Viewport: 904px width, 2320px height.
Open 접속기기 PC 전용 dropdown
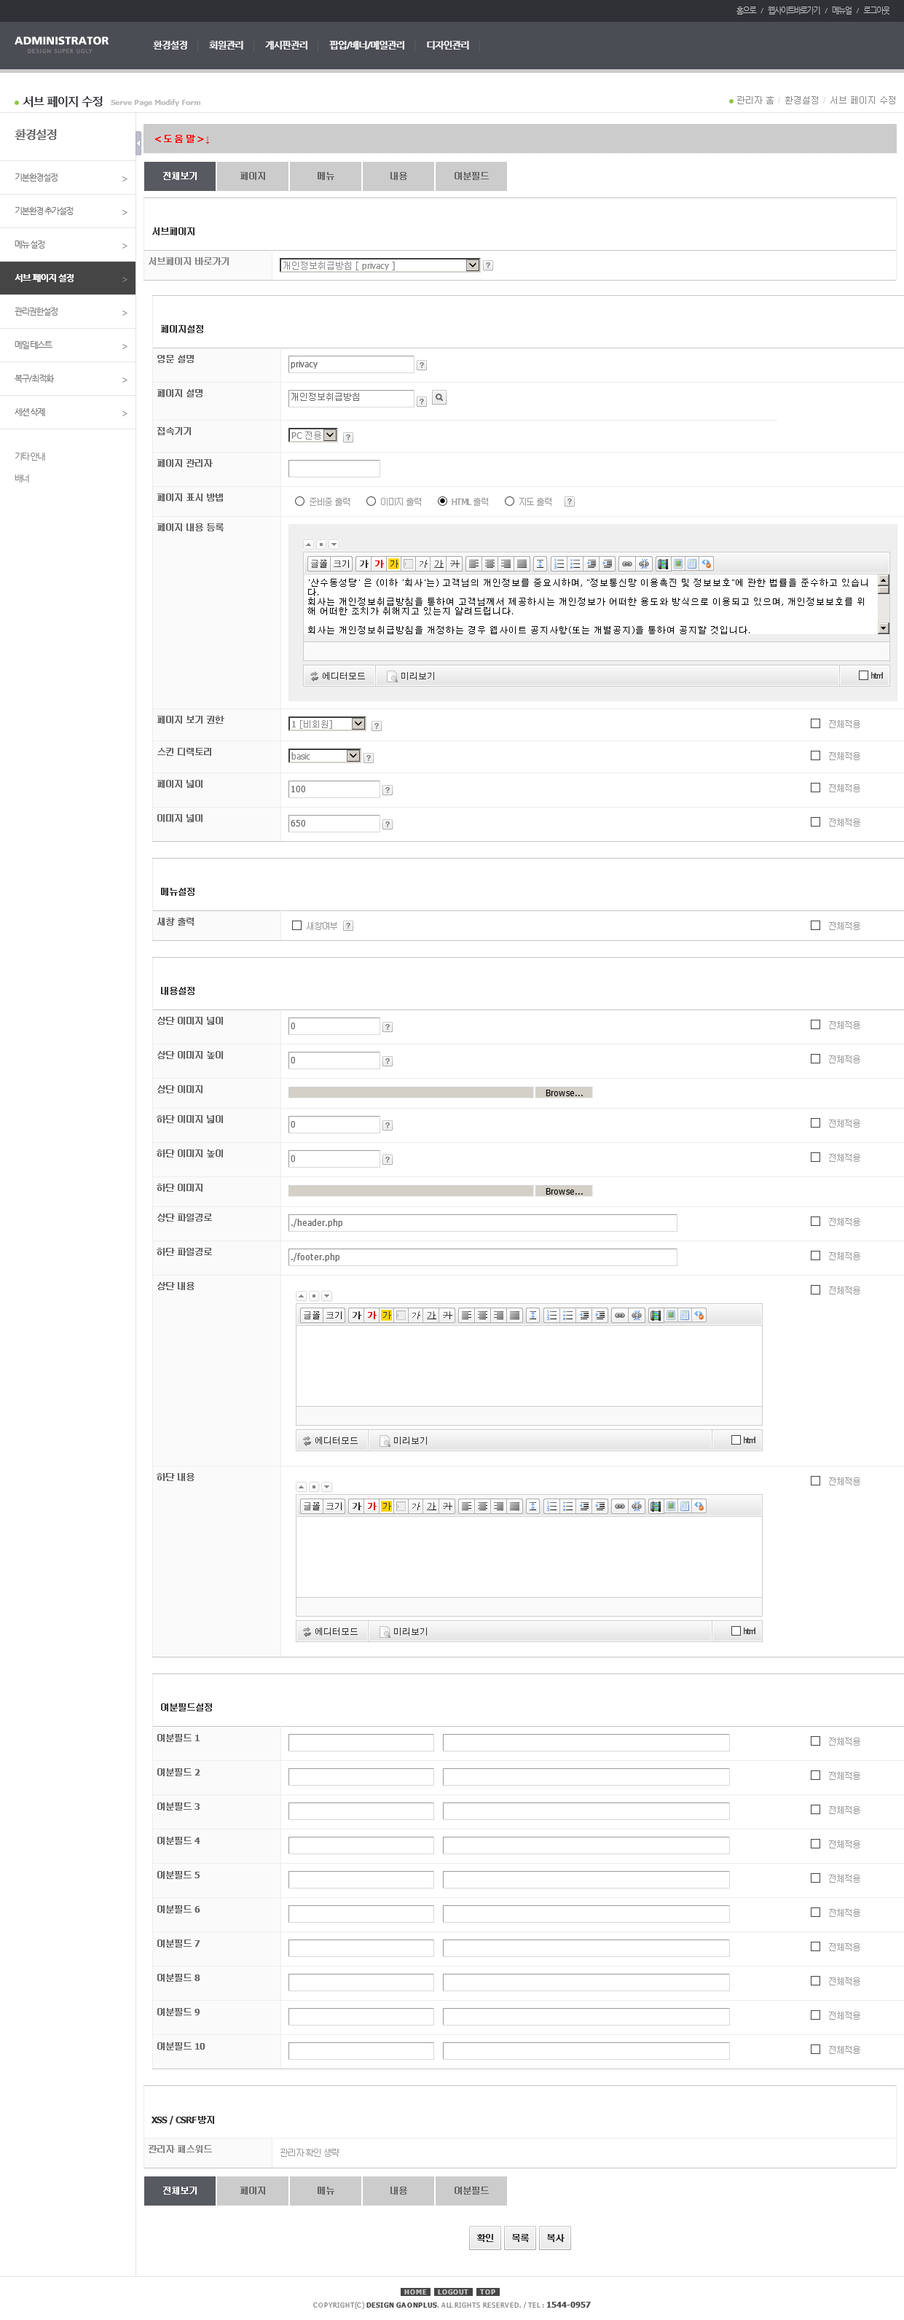[313, 435]
